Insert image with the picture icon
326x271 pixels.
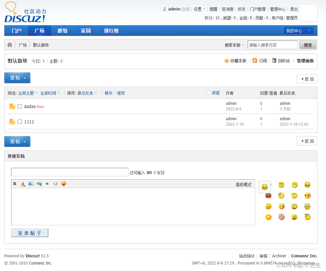coord(31,183)
